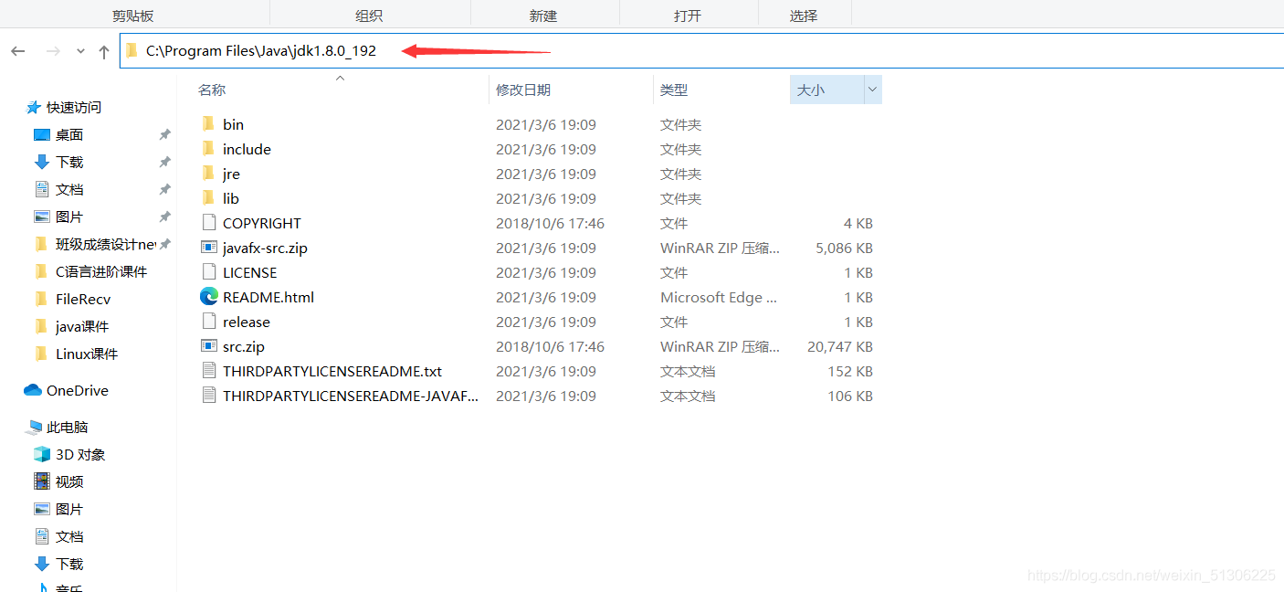Go forward with the forward arrow
Image resolution: width=1284 pixels, height=592 pixels.
coord(53,52)
